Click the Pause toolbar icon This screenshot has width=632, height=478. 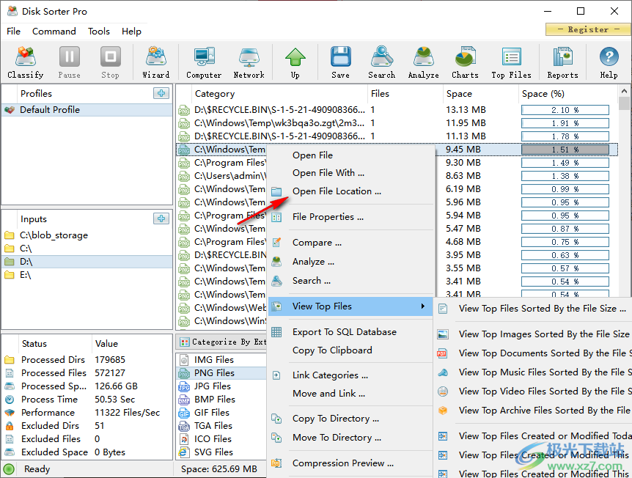pos(70,62)
